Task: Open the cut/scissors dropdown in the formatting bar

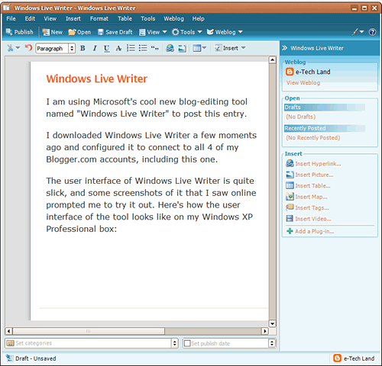Action: click(13, 48)
